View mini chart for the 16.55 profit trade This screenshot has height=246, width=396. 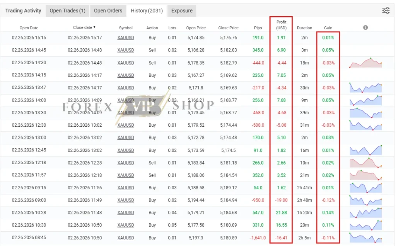click(x=365, y=225)
